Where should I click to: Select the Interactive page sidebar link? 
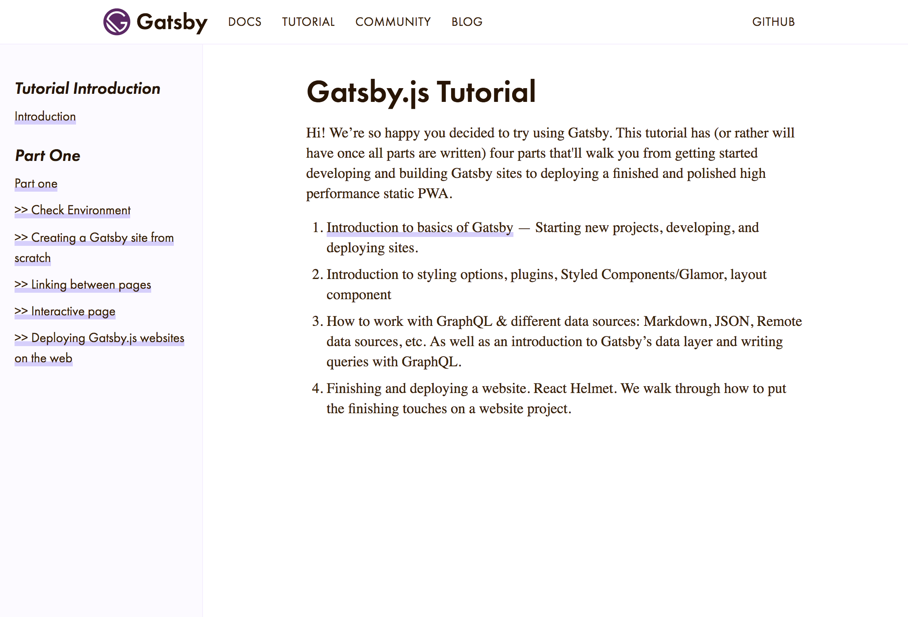tap(65, 311)
